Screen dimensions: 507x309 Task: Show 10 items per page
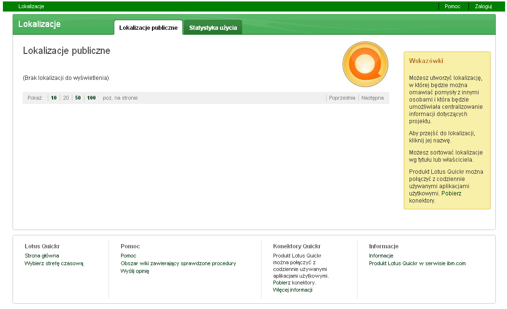(x=54, y=98)
